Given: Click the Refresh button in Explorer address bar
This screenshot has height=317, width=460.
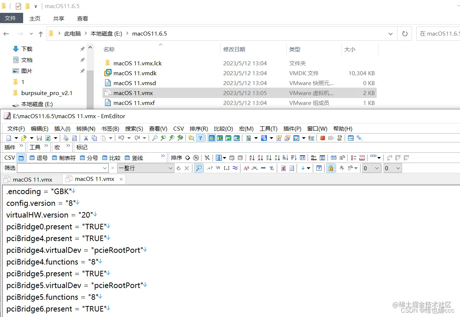Looking at the screenshot, I should 405,33.
